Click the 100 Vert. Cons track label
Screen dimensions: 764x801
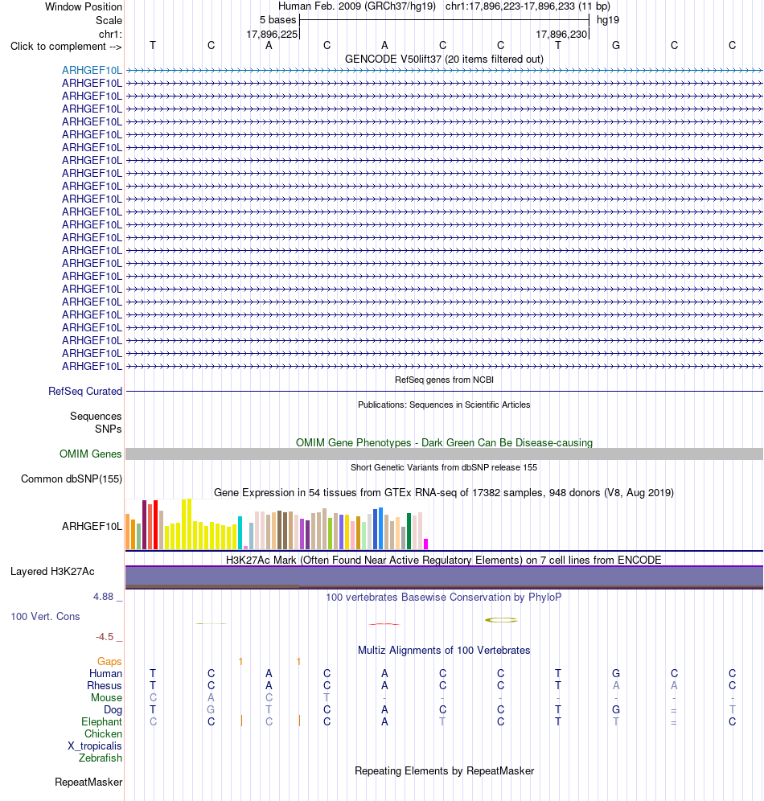[x=46, y=617]
